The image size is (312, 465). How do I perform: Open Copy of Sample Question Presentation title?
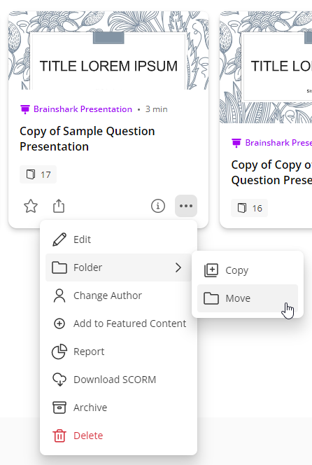click(x=87, y=139)
